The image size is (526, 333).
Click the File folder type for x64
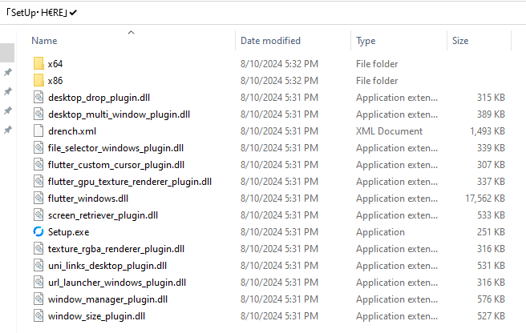click(377, 64)
